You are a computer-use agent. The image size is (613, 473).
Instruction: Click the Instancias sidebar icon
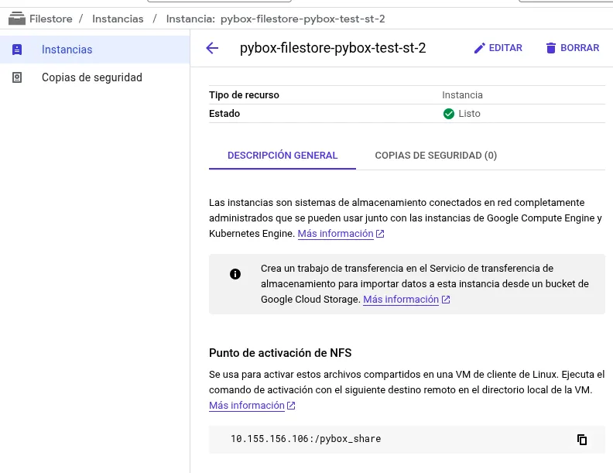click(x=17, y=50)
